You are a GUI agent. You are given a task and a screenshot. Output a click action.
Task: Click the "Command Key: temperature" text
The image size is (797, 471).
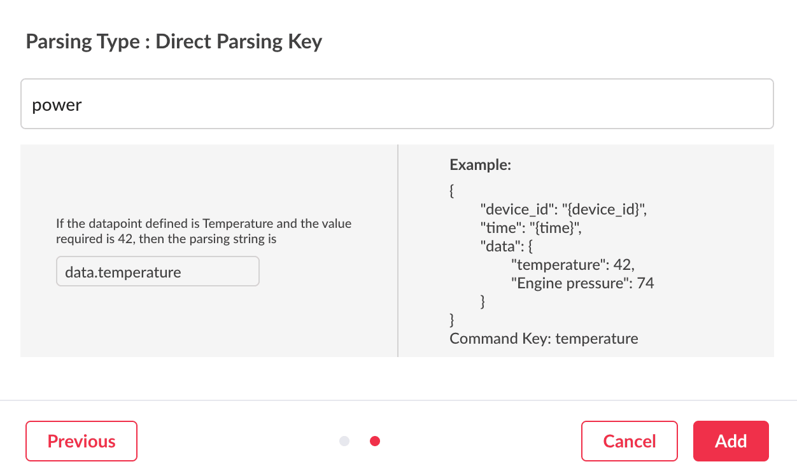544,339
